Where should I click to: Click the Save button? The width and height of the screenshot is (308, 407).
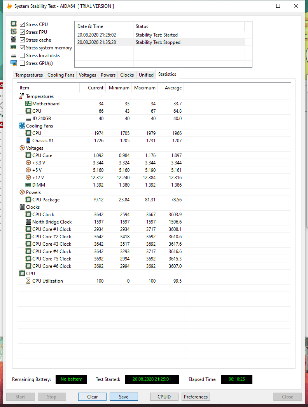(124, 397)
